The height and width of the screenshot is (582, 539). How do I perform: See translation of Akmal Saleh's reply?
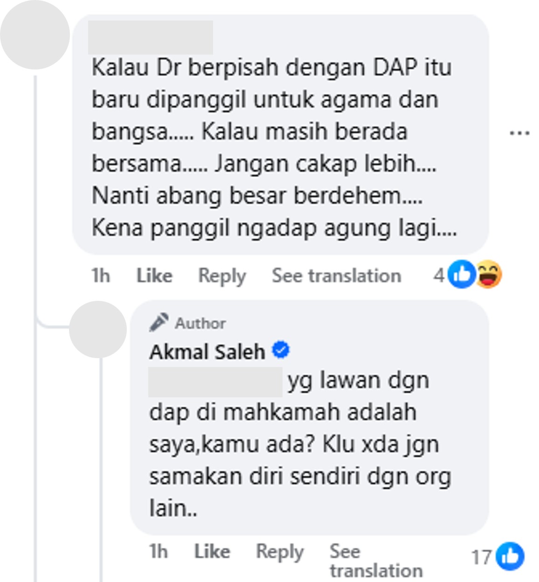point(376,561)
